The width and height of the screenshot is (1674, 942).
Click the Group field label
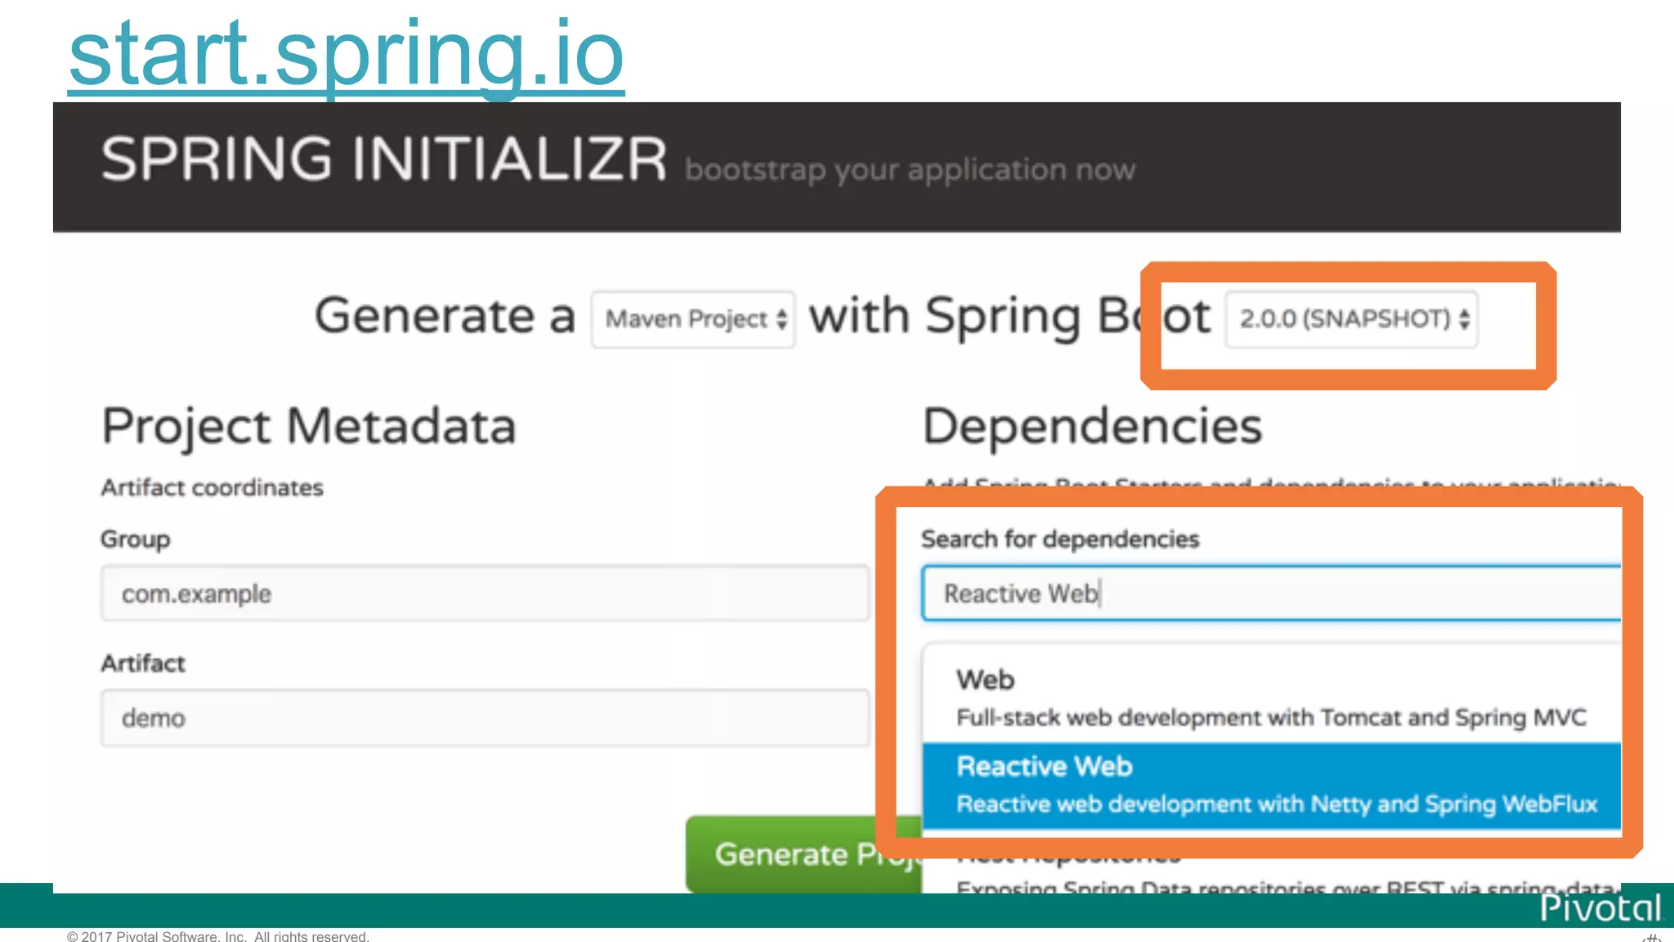(x=136, y=539)
